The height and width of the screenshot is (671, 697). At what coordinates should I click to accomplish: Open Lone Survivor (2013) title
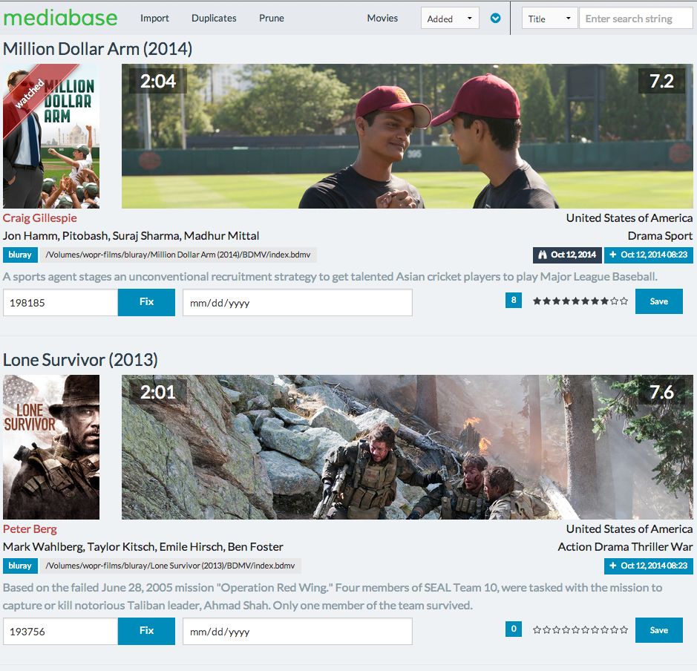point(80,360)
